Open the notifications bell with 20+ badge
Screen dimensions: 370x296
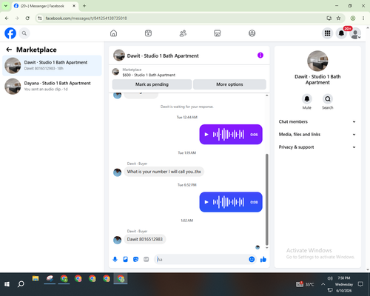pyautogui.click(x=341, y=33)
